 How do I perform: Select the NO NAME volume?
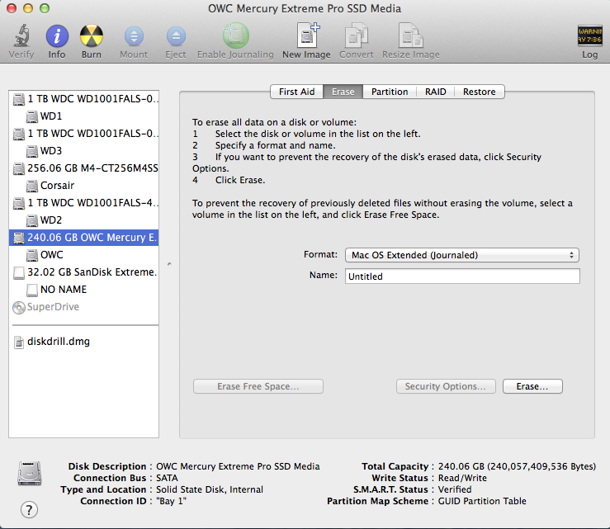83,290
